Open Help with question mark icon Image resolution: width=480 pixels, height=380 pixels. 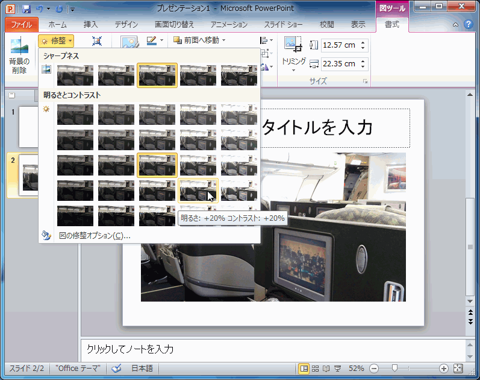click(x=469, y=24)
